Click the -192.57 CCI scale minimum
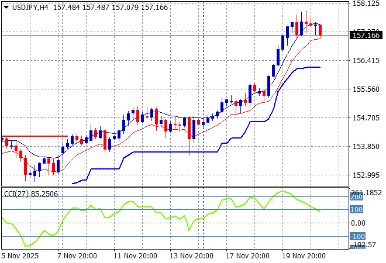This screenshot has height=263, width=386. click(363, 245)
